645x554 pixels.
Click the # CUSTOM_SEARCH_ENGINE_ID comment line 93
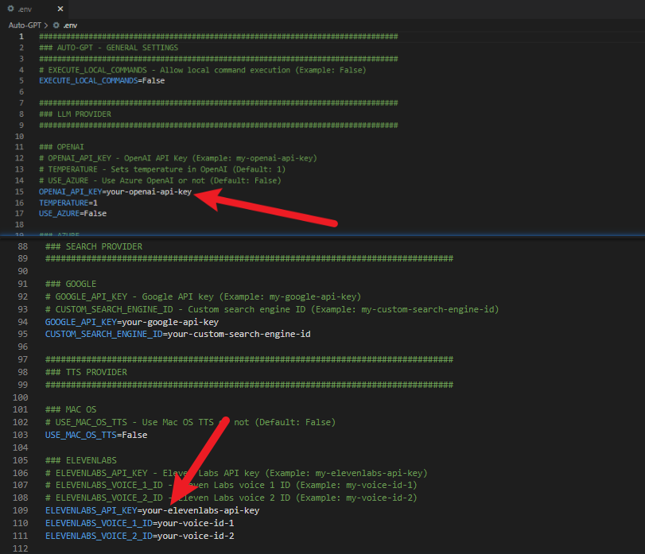tap(272, 309)
